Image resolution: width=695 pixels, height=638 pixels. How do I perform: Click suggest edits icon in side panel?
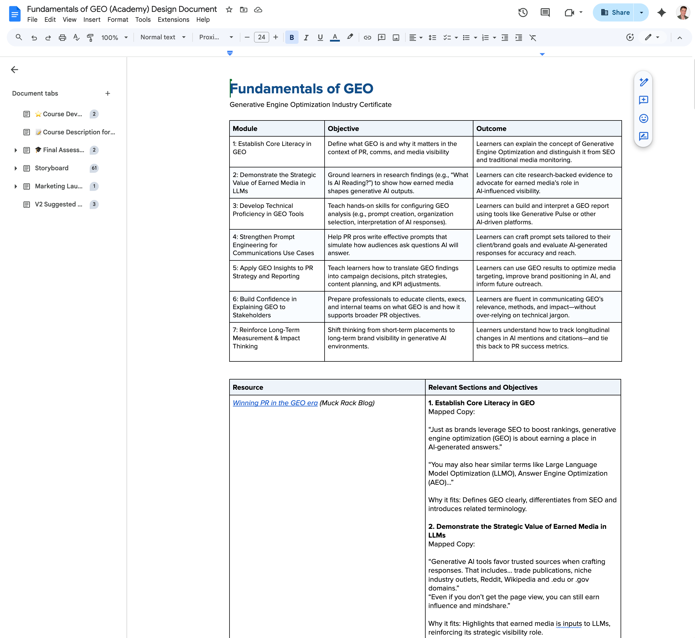point(643,136)
